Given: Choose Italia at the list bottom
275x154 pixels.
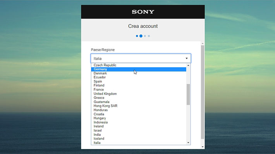Looking at the screenshot, I should pos(139,143).
